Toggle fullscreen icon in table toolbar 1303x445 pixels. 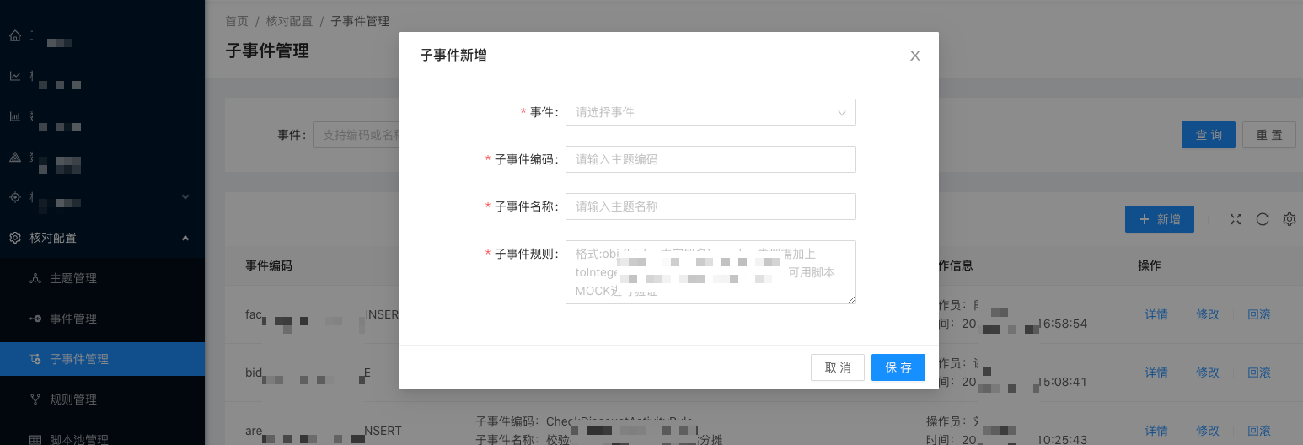[x=1236, y=219]
